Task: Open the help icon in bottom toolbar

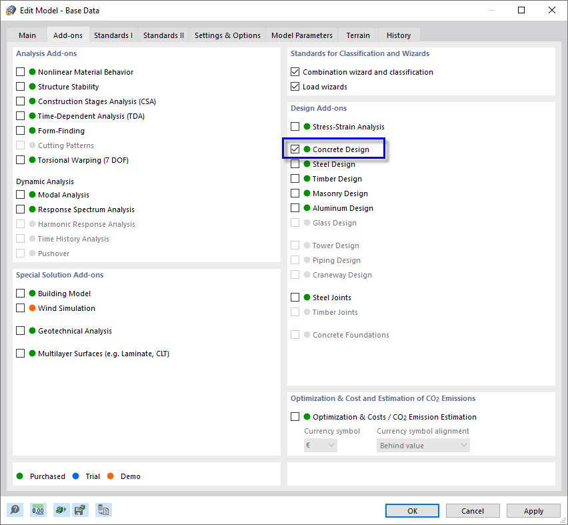Action: (15, 510)
